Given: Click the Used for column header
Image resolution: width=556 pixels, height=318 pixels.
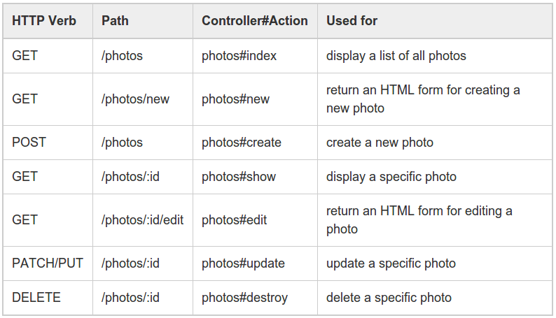Looking at the screenshot, I should (x=352, y=21).
